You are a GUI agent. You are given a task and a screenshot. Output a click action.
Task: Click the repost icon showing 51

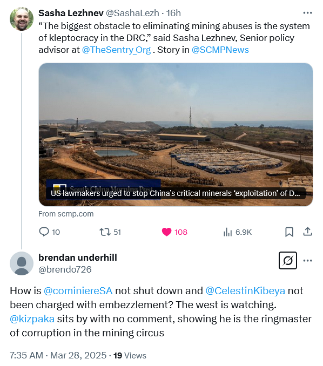click(x=105, y=232)
